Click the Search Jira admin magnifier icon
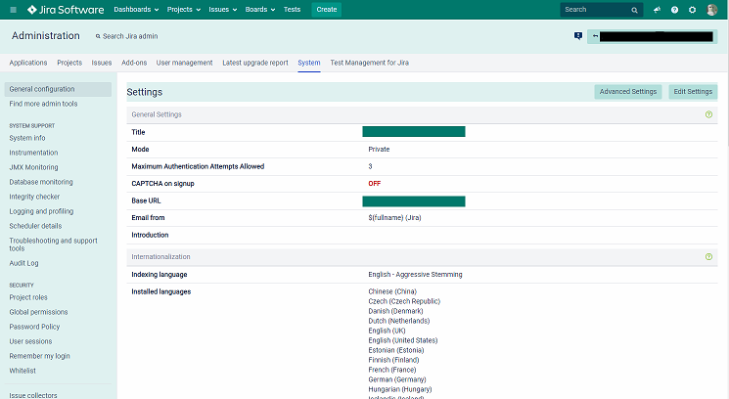This screenshot has height=399, width=729. pos(98,36)
